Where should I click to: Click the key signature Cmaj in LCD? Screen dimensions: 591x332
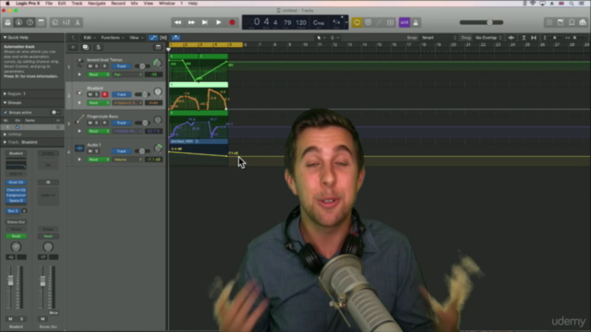319,23
